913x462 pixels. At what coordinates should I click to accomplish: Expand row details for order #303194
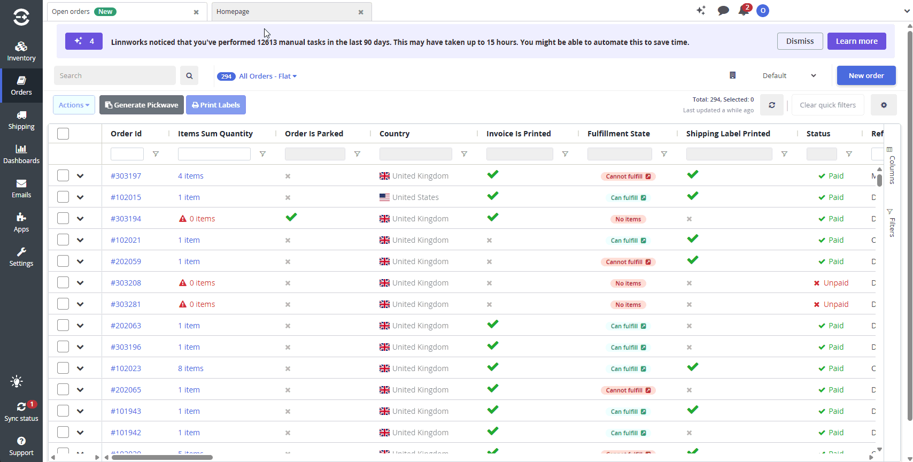[x=80, y=218]
